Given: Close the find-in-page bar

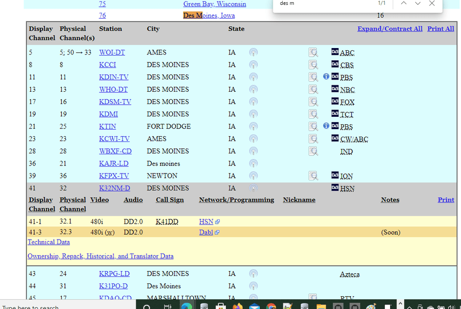Looking at the screenshot, I should click(x=432, y=3).
